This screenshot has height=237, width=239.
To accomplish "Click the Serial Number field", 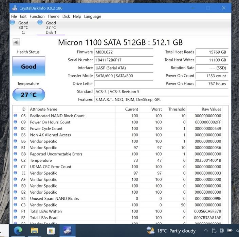I will coord(124,60).
